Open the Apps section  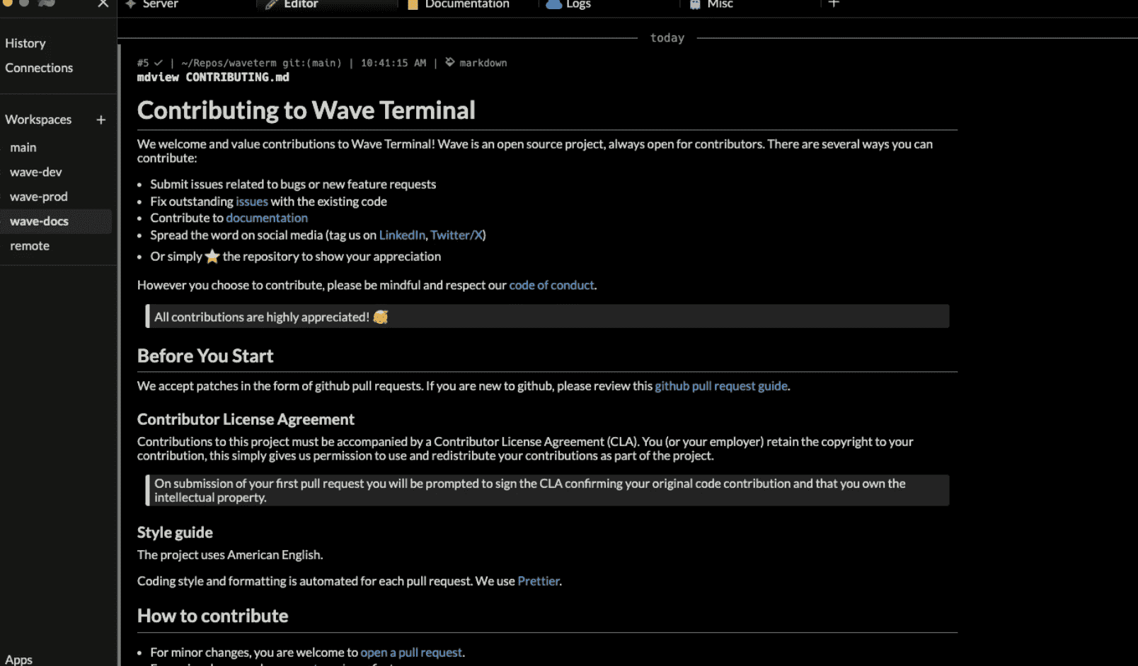coord(19,659)
